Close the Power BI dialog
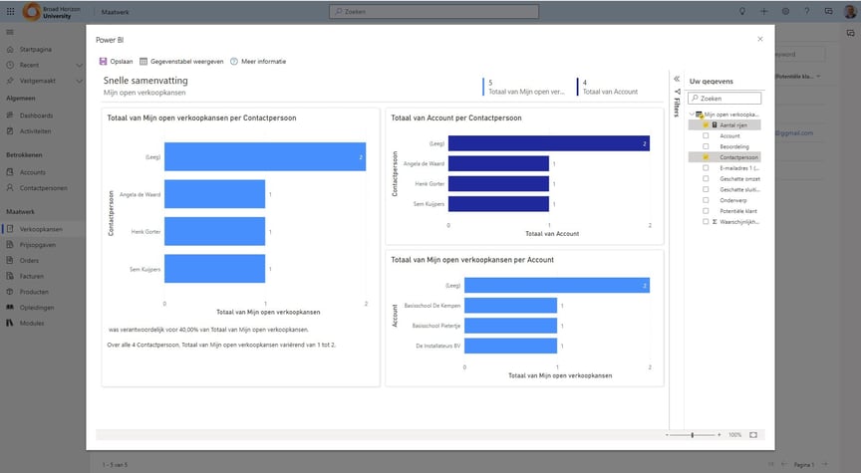Screen dimensions: 861x473 (x=760, y=39)
